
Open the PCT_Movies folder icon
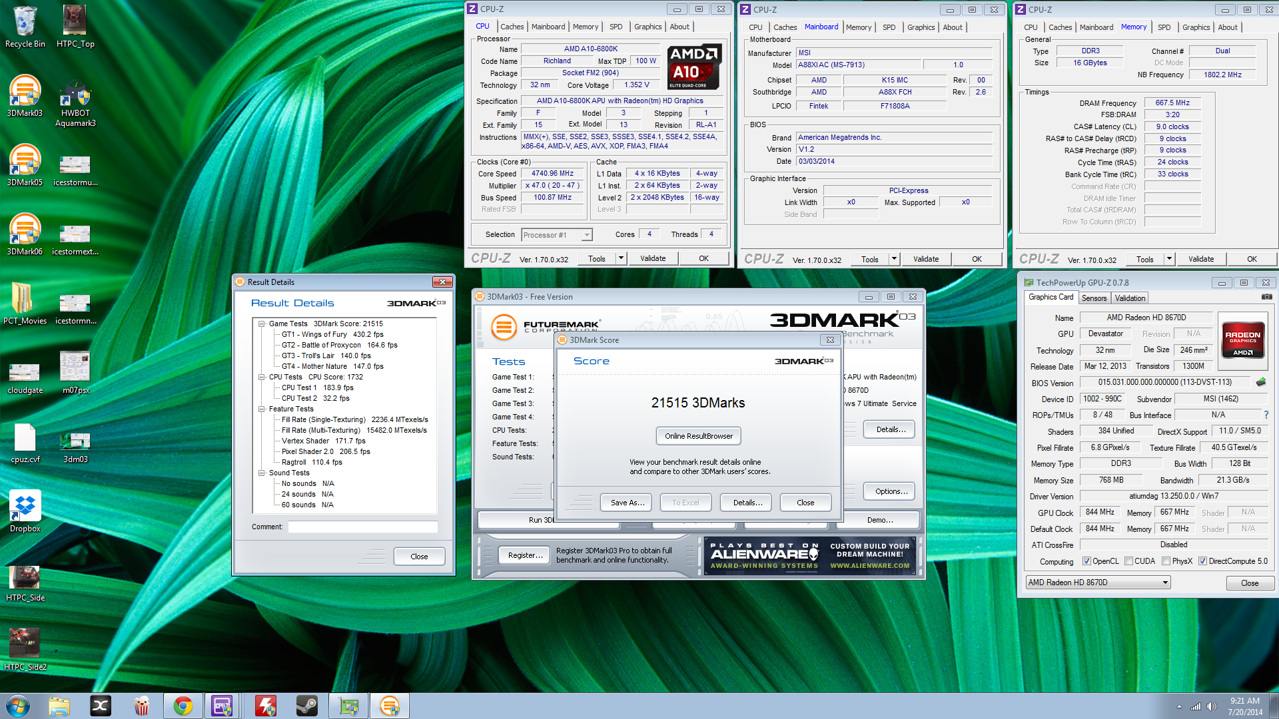(x=25, y=304)
